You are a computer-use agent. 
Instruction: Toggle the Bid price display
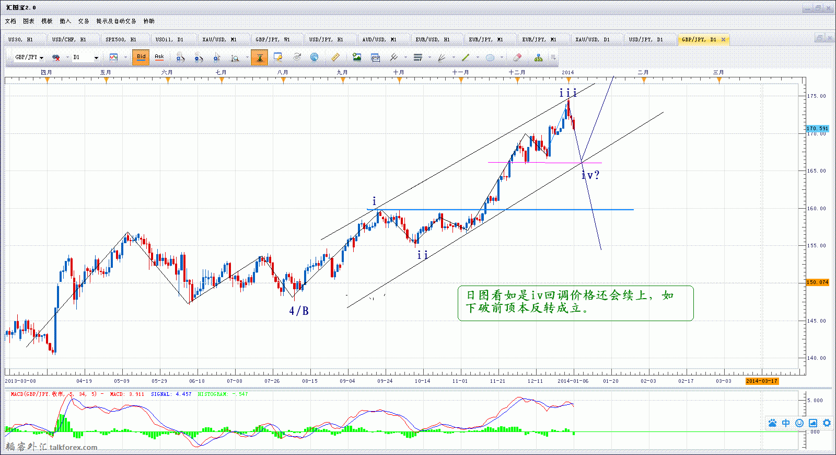point(141,58)
